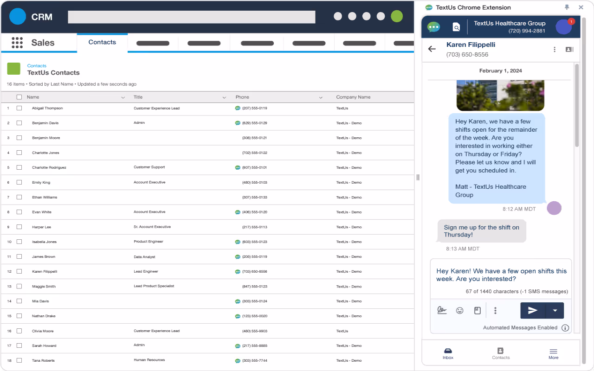Open the TextUs chat logo menu
Screen dimensions: 594x371
tap(433, 26)
